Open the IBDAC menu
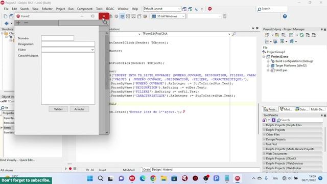The image size is (327, 184). pyautogui.click(x=110, y=9)
